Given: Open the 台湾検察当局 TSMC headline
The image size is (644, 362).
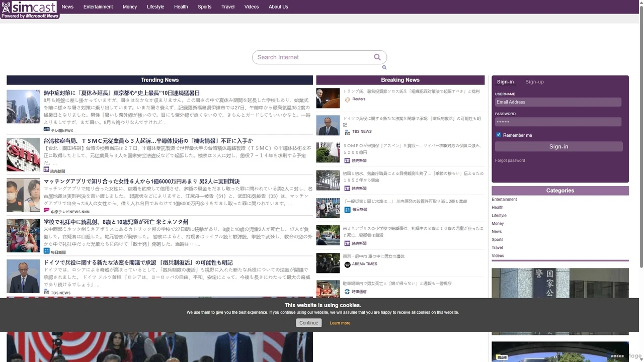Looking at the screenshot, I should pos(148,141).
